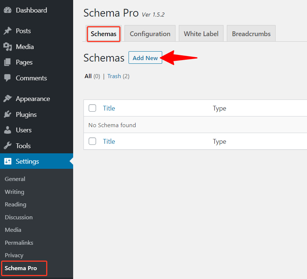Open the Trash list of schemas
This screenshot has width=307, height=279.
[114, 76]
